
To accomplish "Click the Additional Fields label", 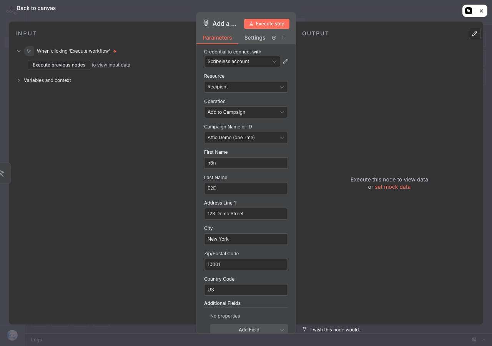I will 222,303.
